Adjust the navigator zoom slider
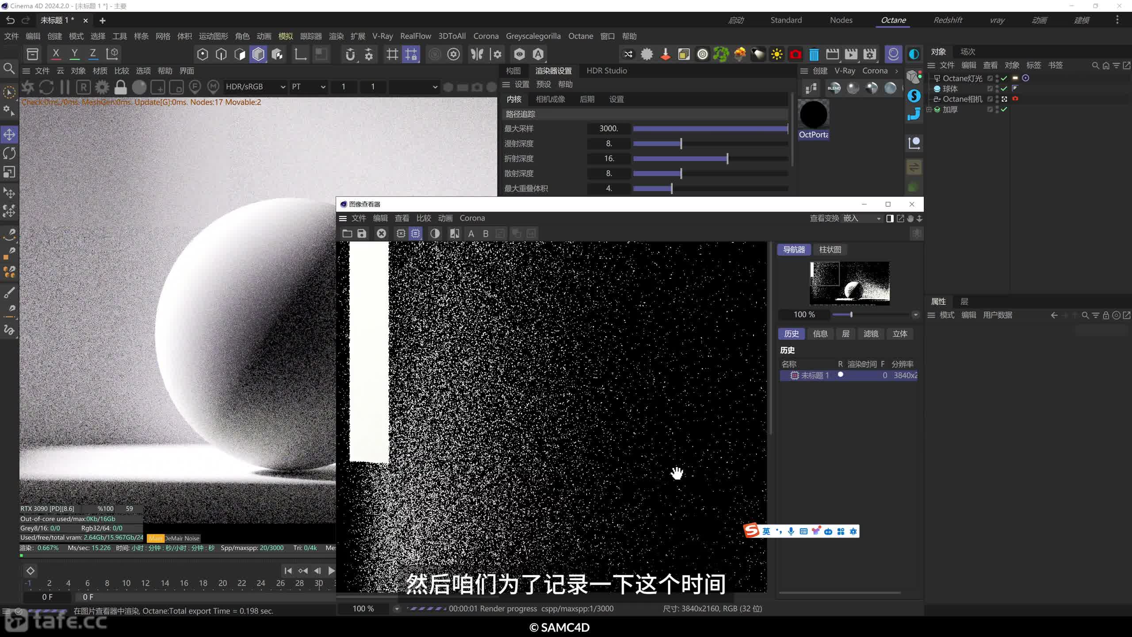Screen dimensions: 1132x637 [870, 315]
